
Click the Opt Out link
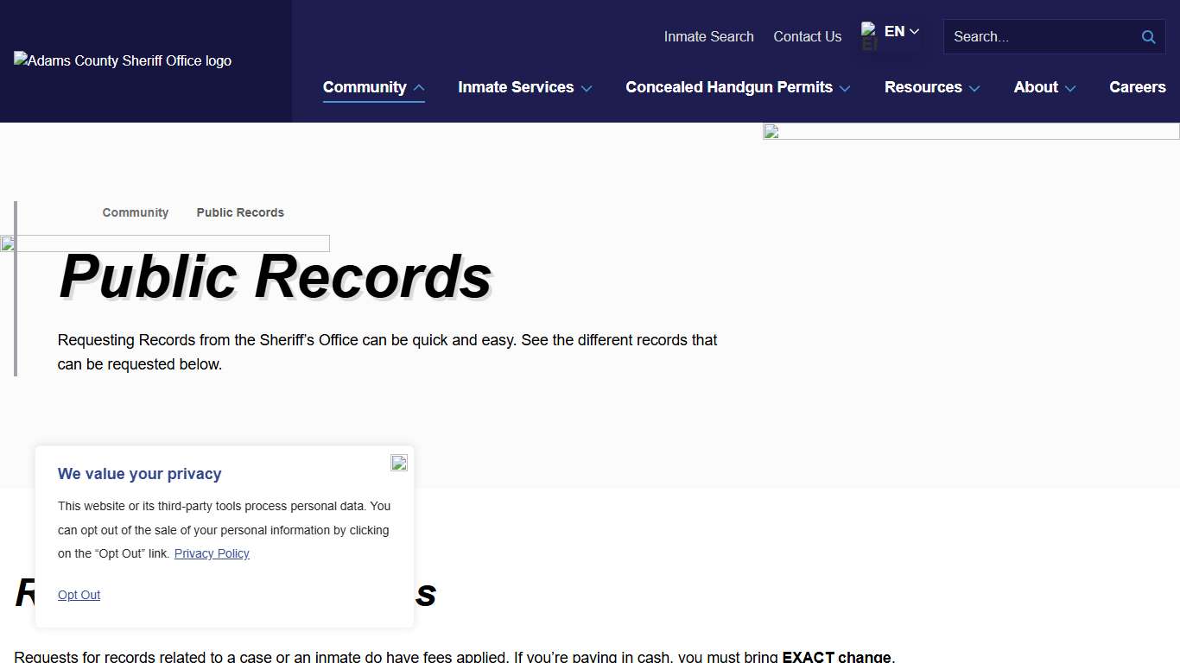[79, 595]
